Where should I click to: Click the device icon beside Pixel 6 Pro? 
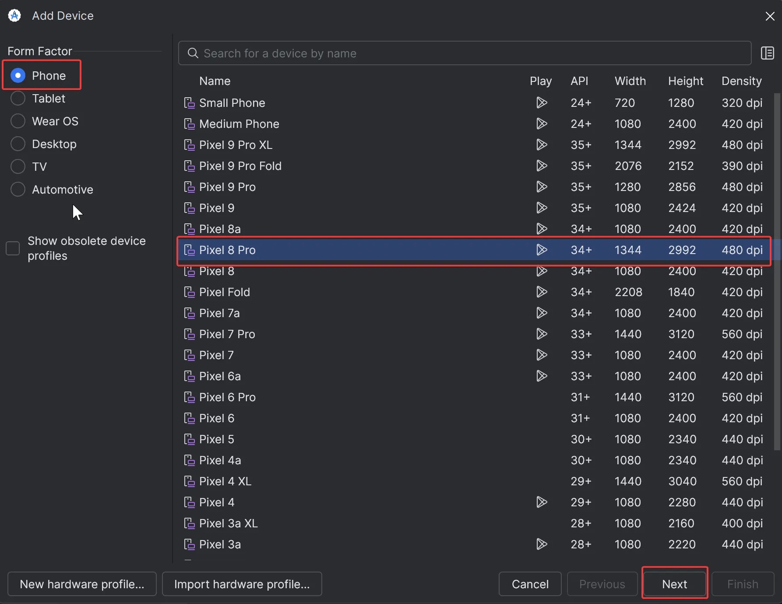189,397
